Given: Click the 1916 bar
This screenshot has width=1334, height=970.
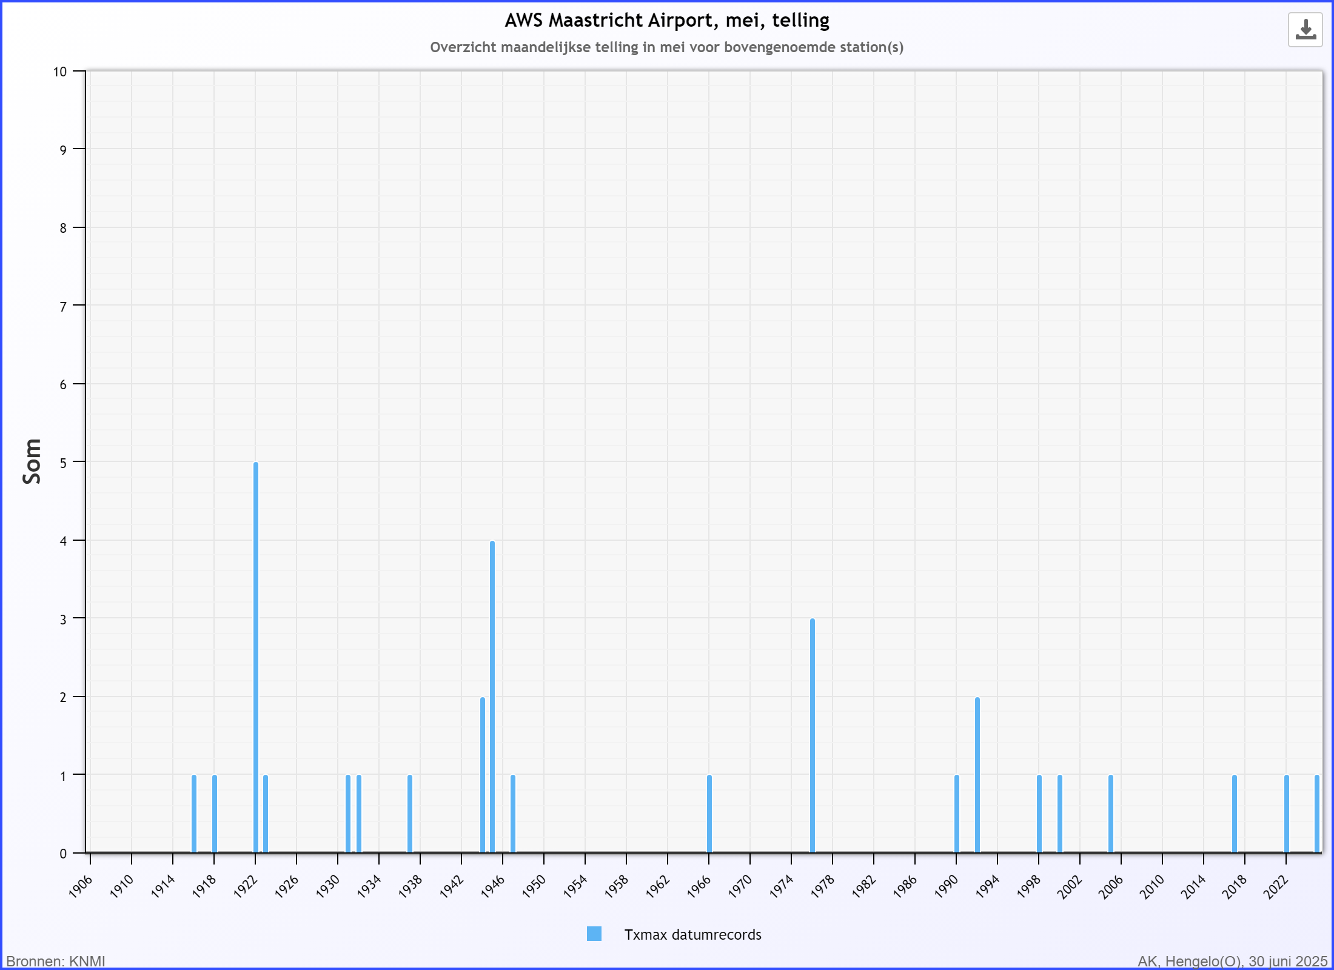Looking at the screenshot, I should click(x=194, y=814).
